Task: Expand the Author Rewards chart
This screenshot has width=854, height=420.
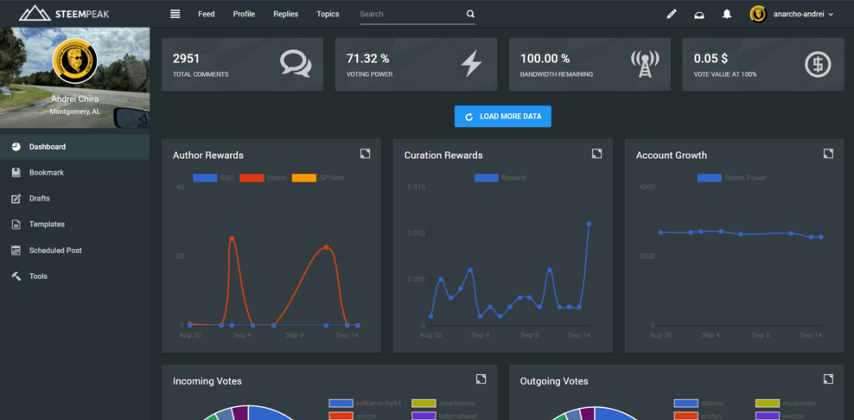Action: pyautogui.click(x=365, y=154)
